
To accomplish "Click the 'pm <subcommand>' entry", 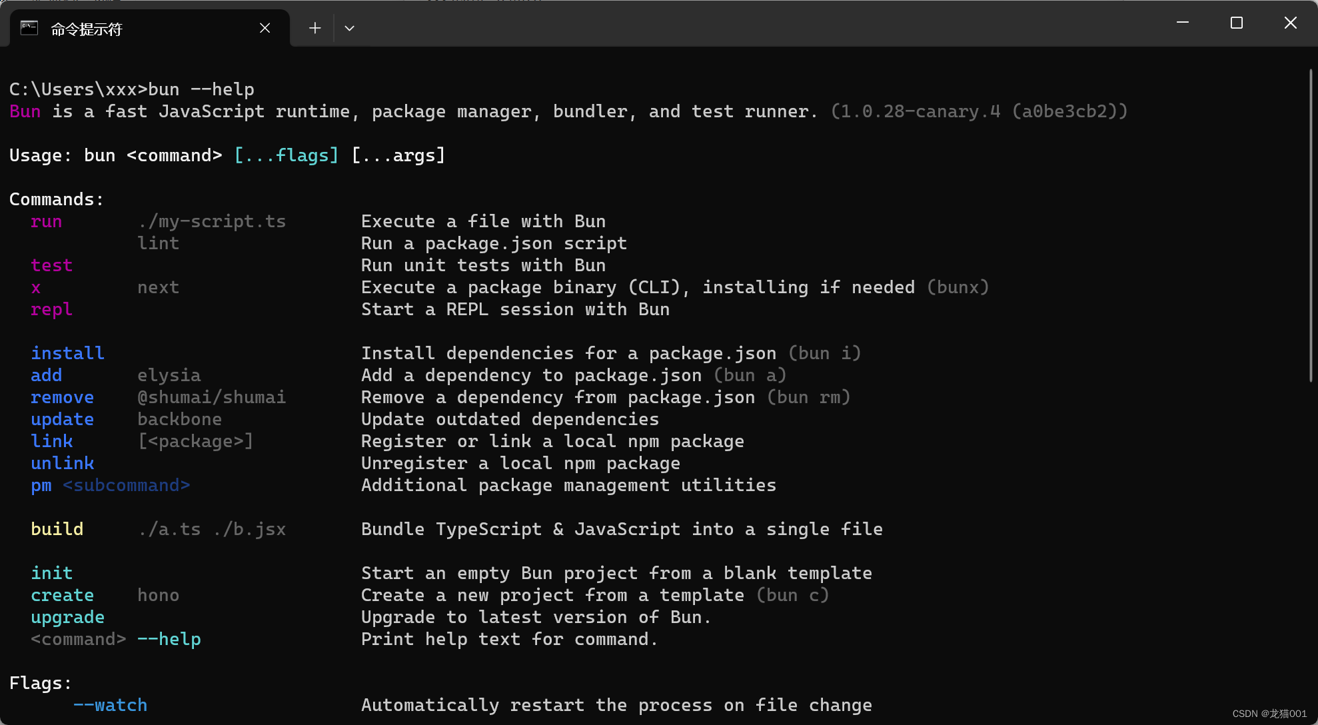I will point(110,485).
